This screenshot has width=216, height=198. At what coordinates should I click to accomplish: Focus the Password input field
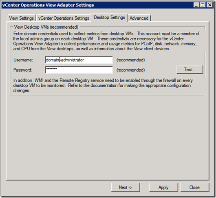tap(79, 70)
